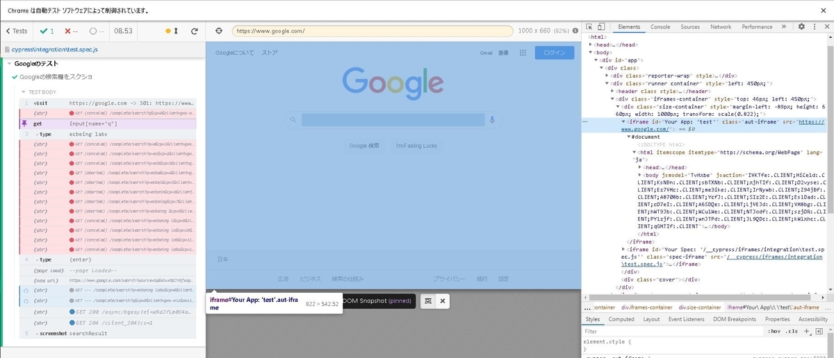Click the microphone voice search icon
The width and height of the screenshot is (834, 358).
[x=492, y=120]
